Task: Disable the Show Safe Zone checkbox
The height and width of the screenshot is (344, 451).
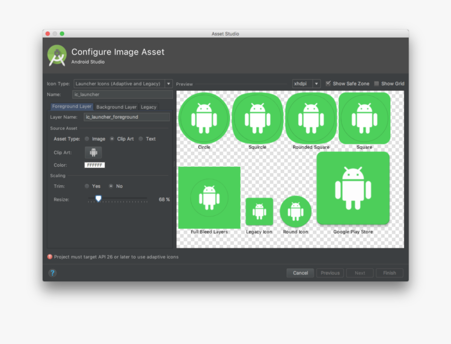Action: (329, 83)
